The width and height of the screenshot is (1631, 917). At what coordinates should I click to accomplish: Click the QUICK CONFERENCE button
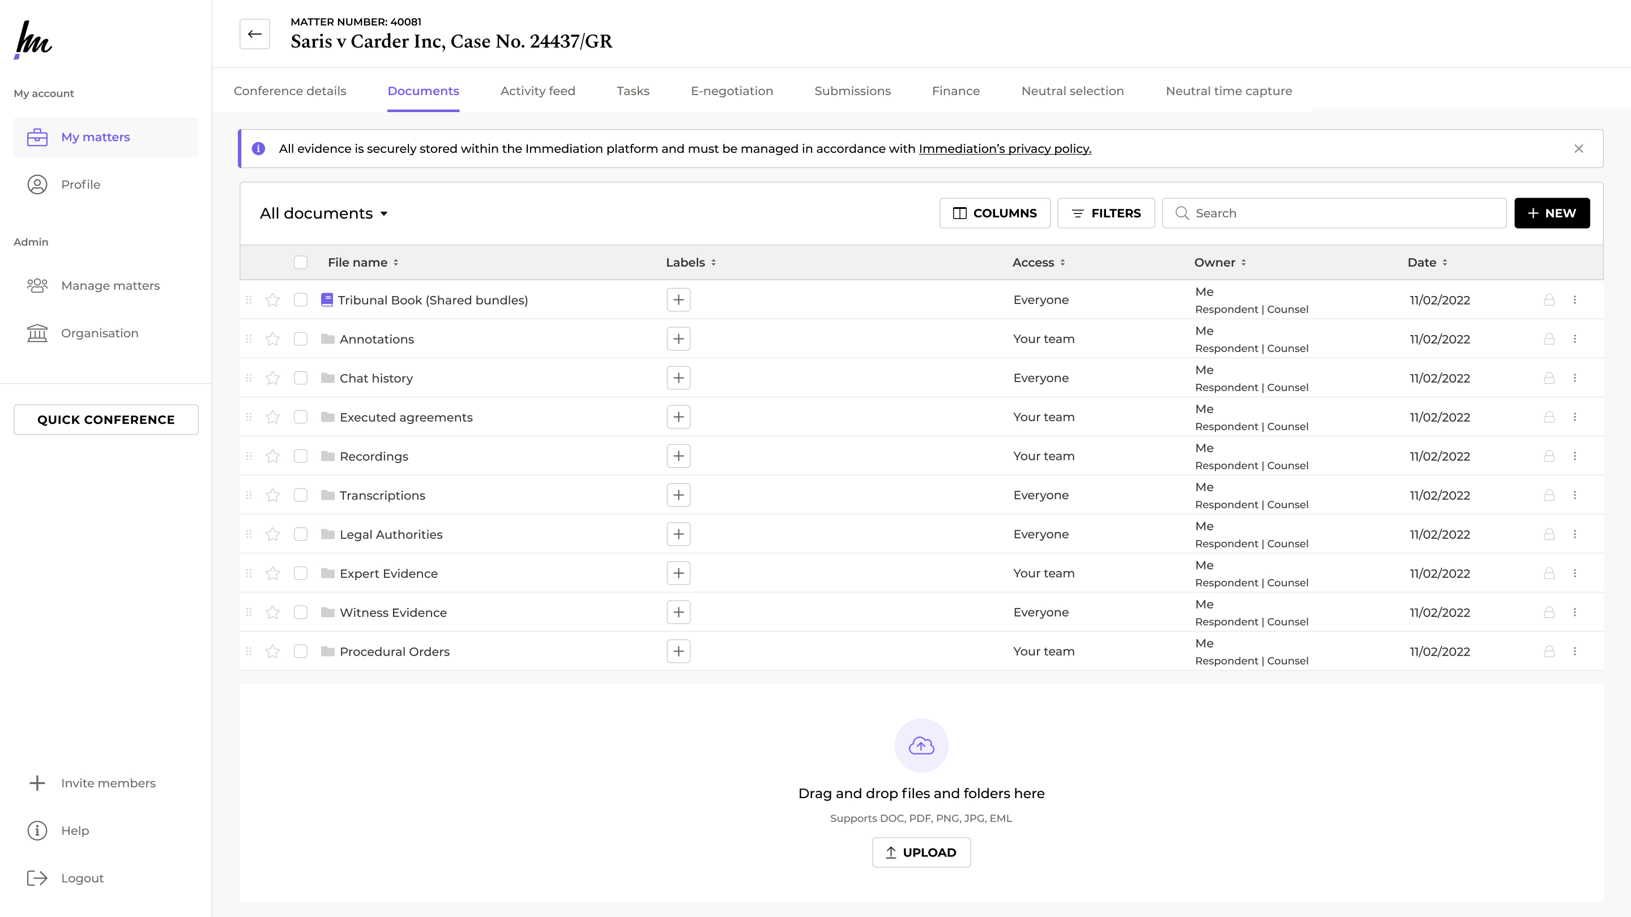(106, 419)
